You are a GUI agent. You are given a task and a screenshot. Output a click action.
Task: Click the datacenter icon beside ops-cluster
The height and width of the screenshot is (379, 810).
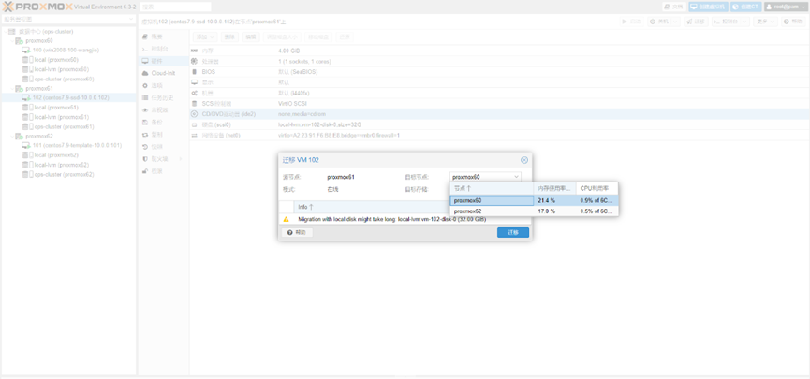[12, 32]
